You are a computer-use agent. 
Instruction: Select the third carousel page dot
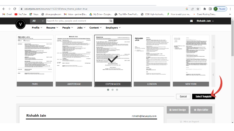click(x=117, y=90)
